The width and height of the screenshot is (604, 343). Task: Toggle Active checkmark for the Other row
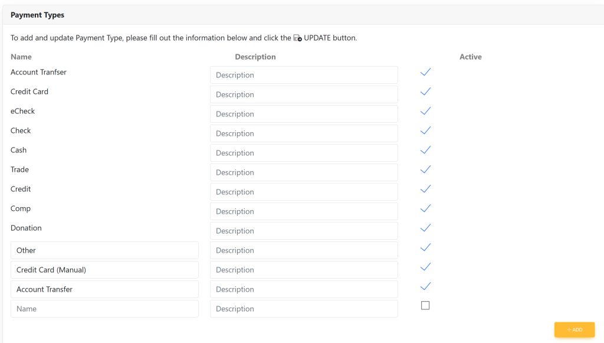point(425,247)
